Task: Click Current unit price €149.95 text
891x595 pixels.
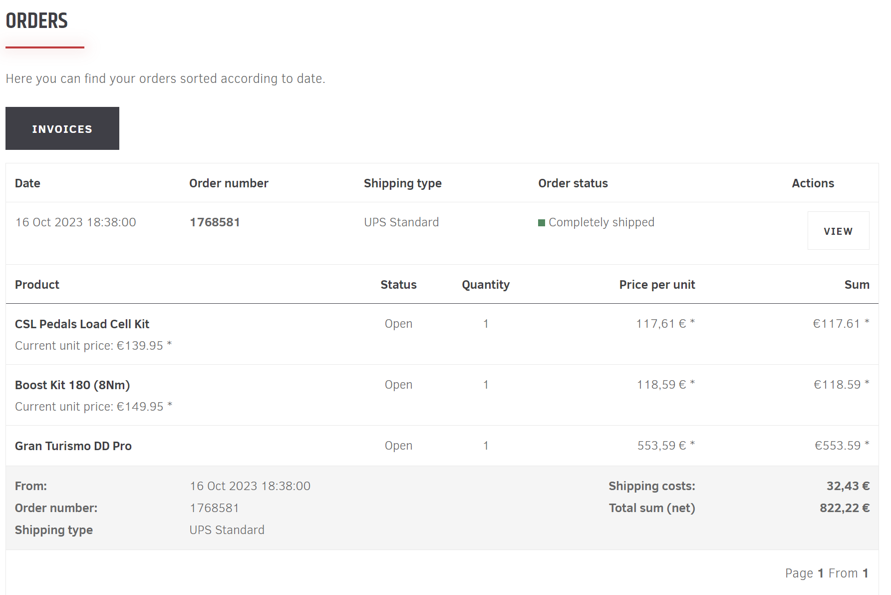Action: pyautogui.click(x=93, y=407)
